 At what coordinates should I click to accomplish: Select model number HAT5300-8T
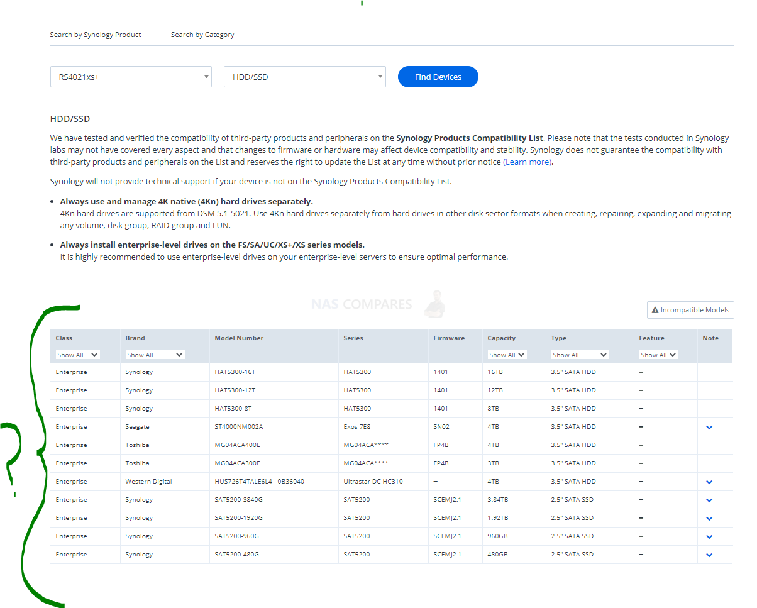[233, 409]
